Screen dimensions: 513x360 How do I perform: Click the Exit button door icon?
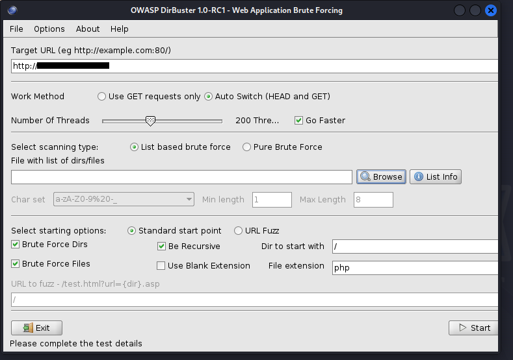27,328
